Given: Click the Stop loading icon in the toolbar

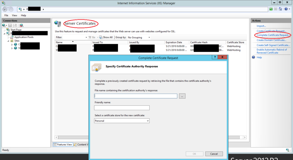Looking at the screenshot, I should 276,9.
